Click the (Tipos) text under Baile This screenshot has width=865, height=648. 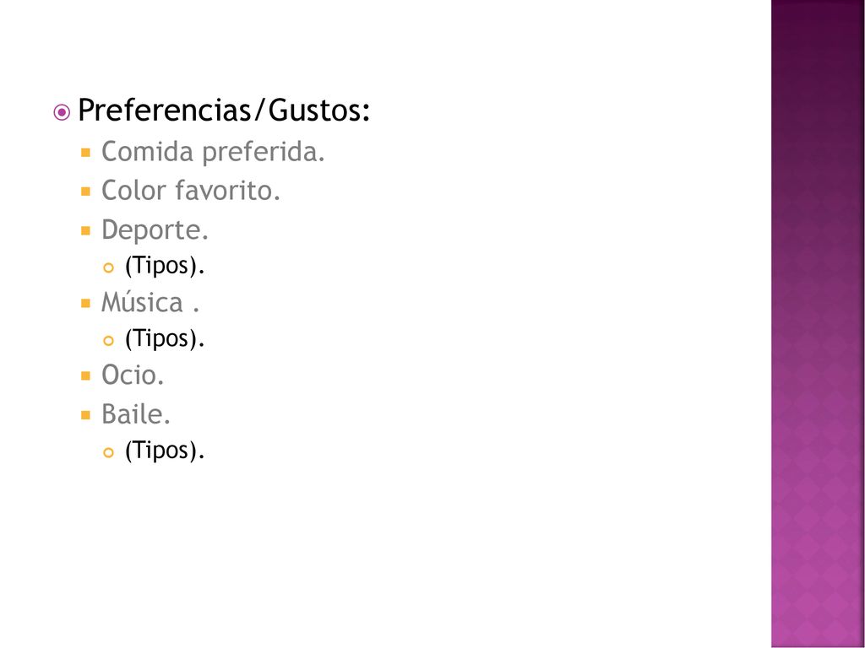pyautogui.click(x=165, y=451)
